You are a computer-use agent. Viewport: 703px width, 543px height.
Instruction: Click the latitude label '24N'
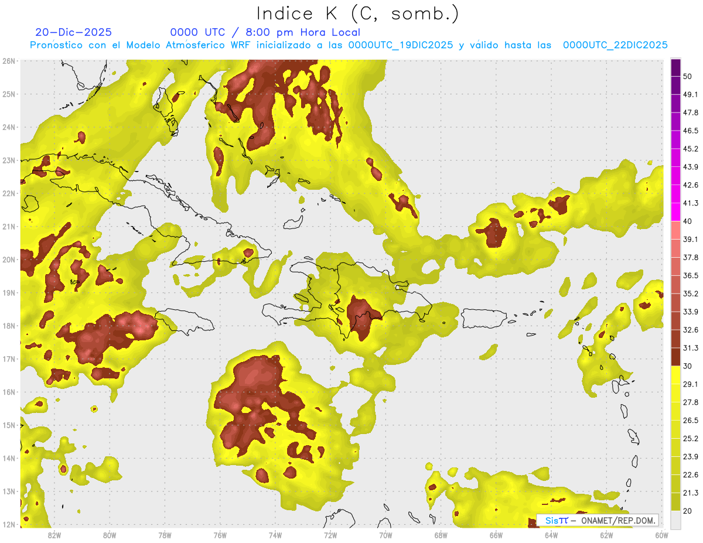9,127
